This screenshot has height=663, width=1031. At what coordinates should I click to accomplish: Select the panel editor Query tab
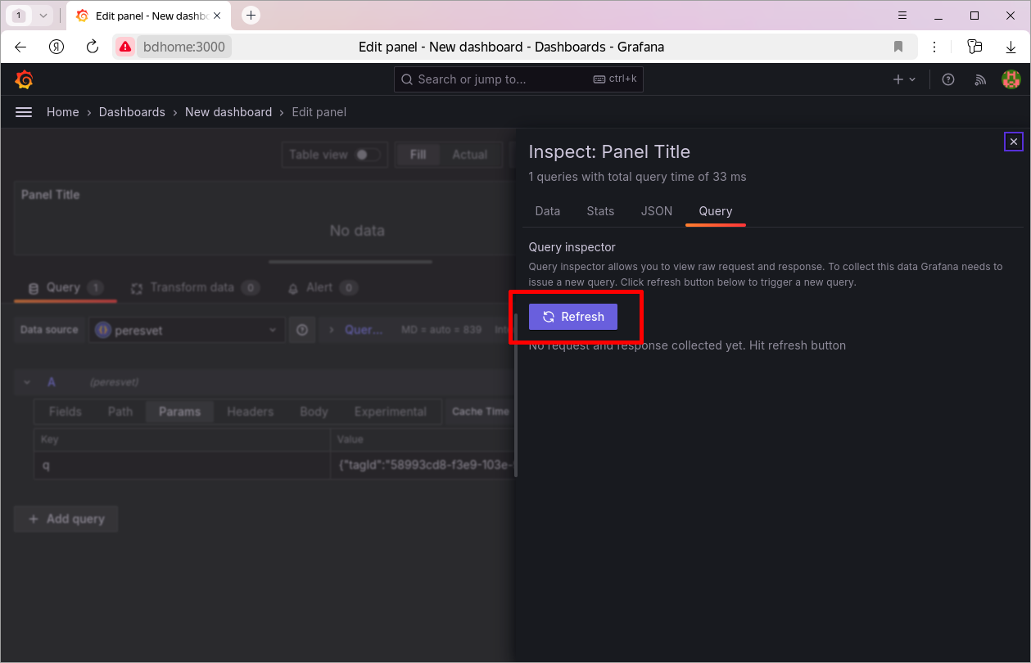point(66,287)
